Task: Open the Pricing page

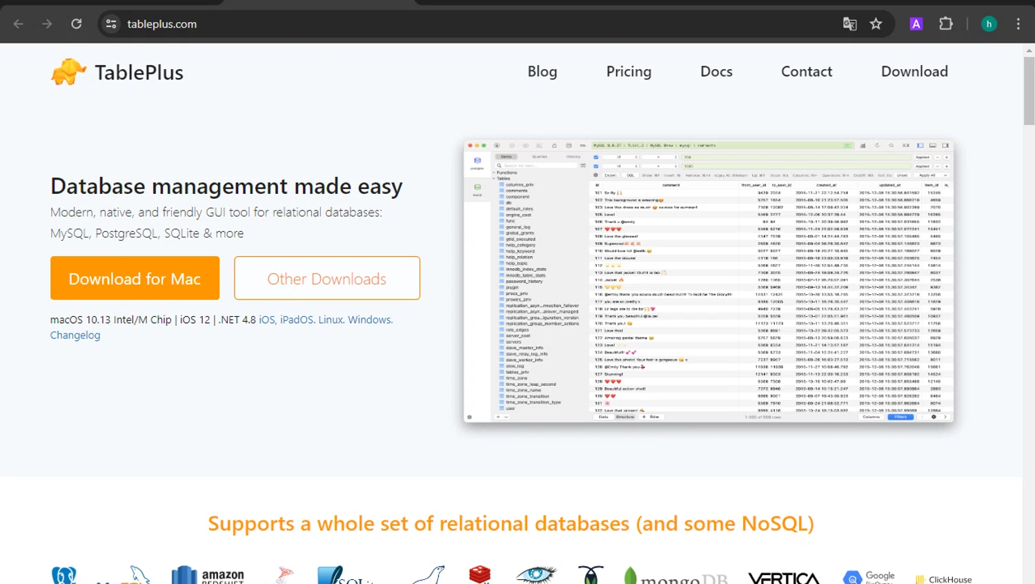Action: (629, 71)
